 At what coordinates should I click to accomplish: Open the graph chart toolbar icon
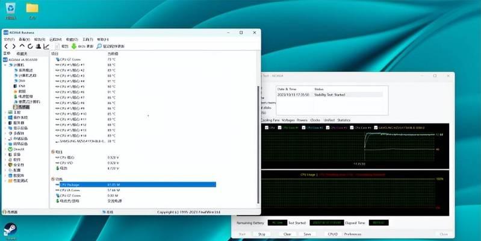point(46,46)
